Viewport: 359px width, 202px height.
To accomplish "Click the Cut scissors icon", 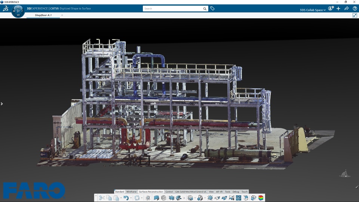I will pos(102,198).
